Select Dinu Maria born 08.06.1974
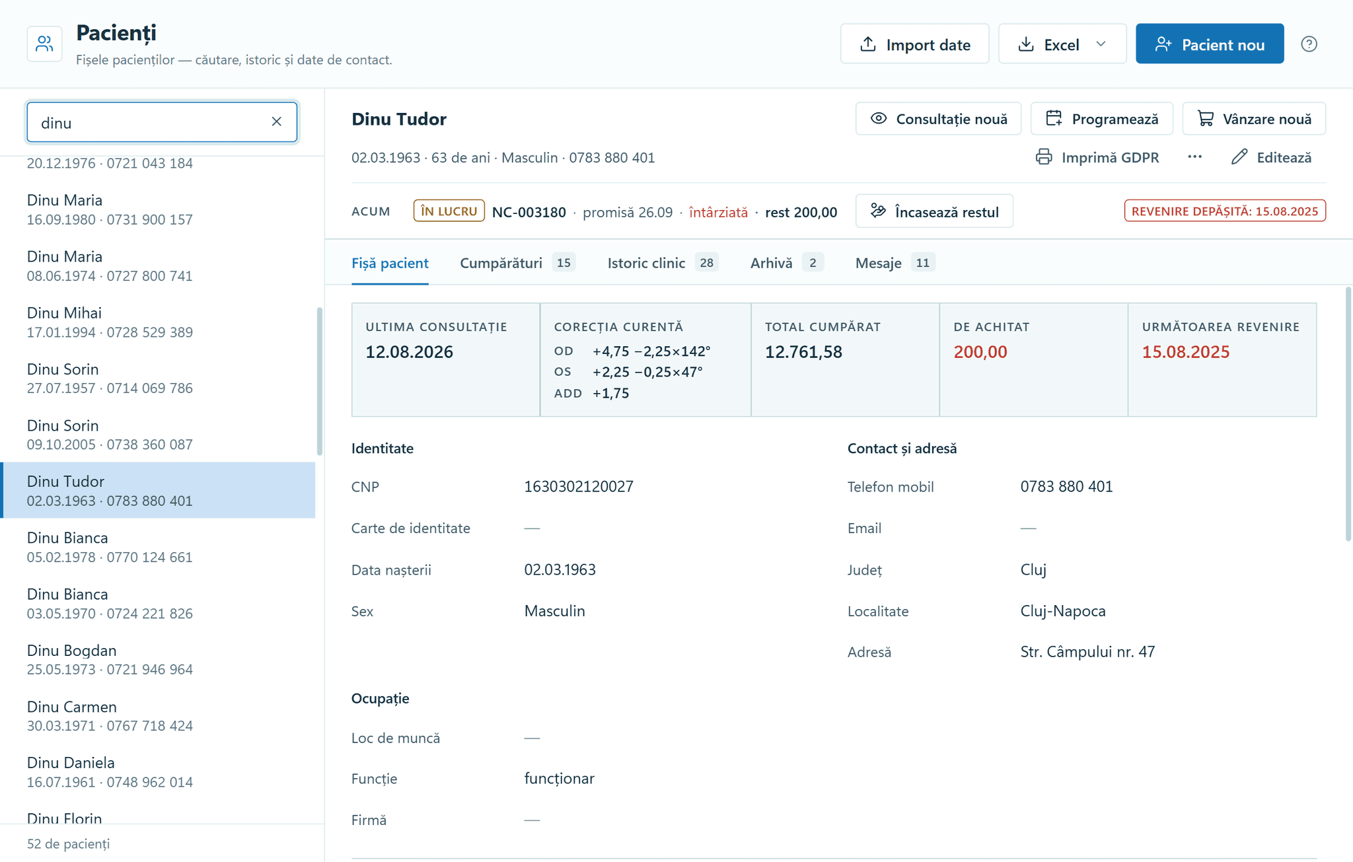The image size is (1353, 862). tap(158, 266)
